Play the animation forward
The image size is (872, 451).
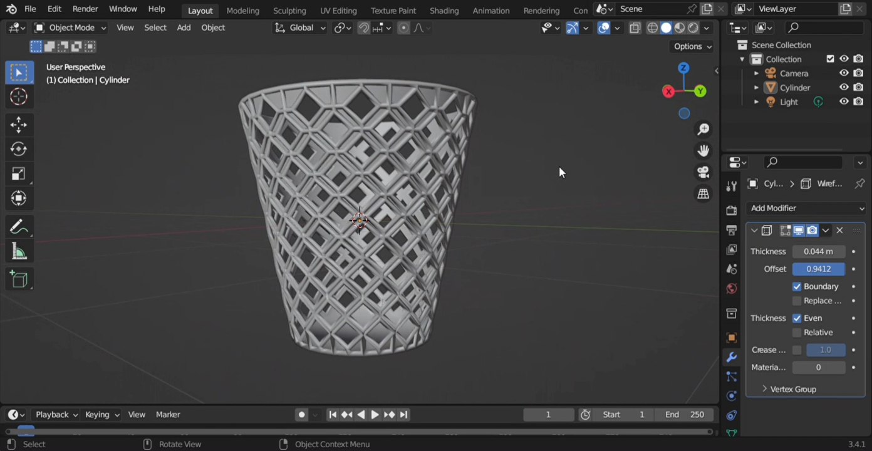coord(375,415)
